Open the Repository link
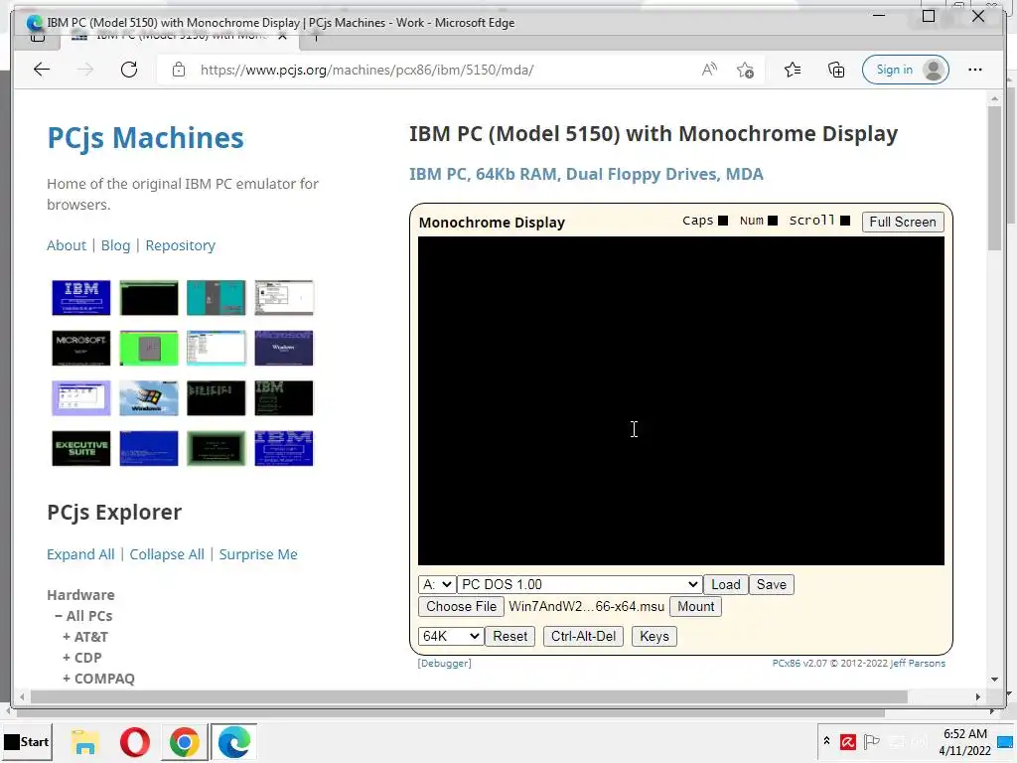 181,245
